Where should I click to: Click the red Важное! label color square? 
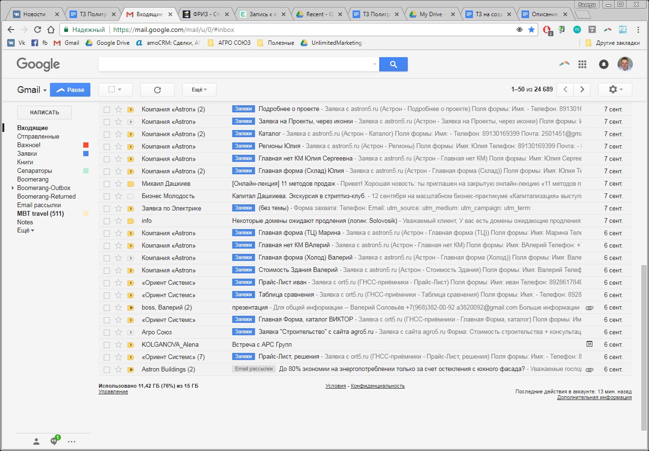coord(86,145)
